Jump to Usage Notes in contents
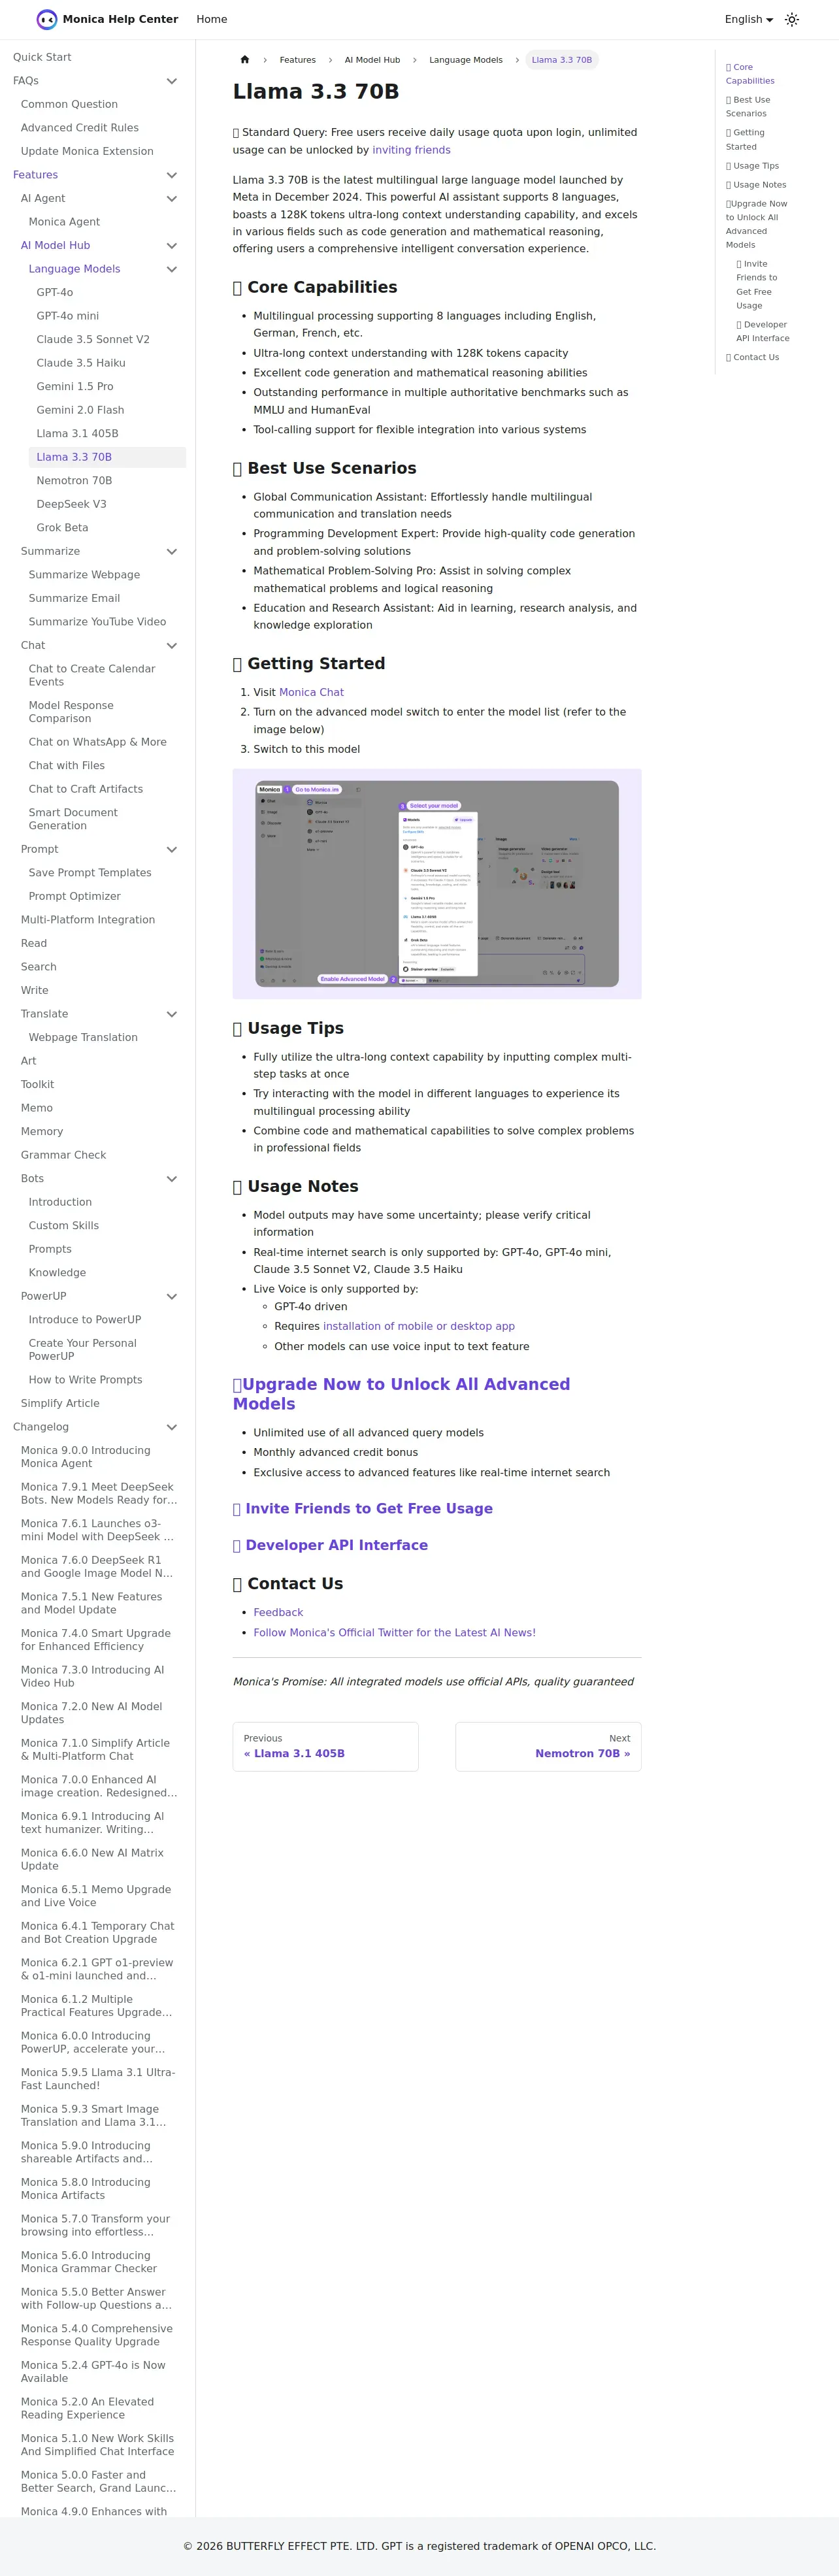Image resolution: width=839 pixels, height=2576 pixels. tap(756, 185)
